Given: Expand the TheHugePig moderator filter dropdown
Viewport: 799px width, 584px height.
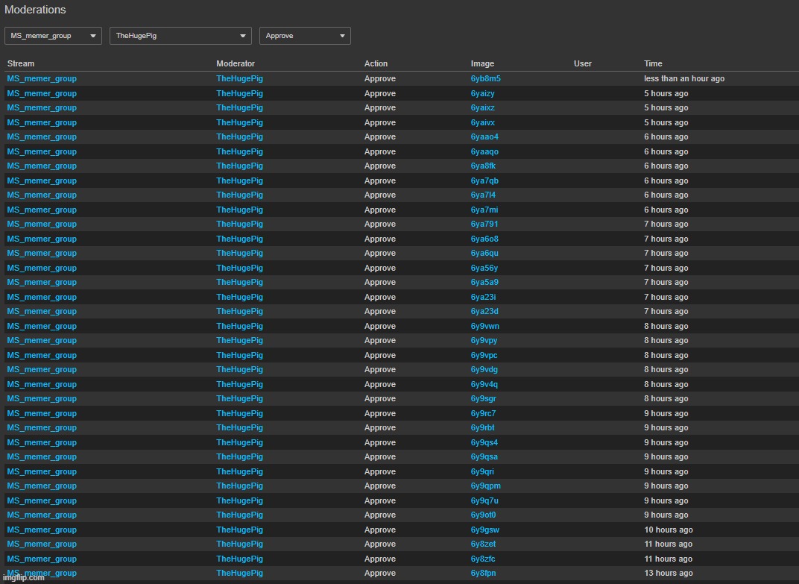Looking at the screenshot, I should (180, 36).
